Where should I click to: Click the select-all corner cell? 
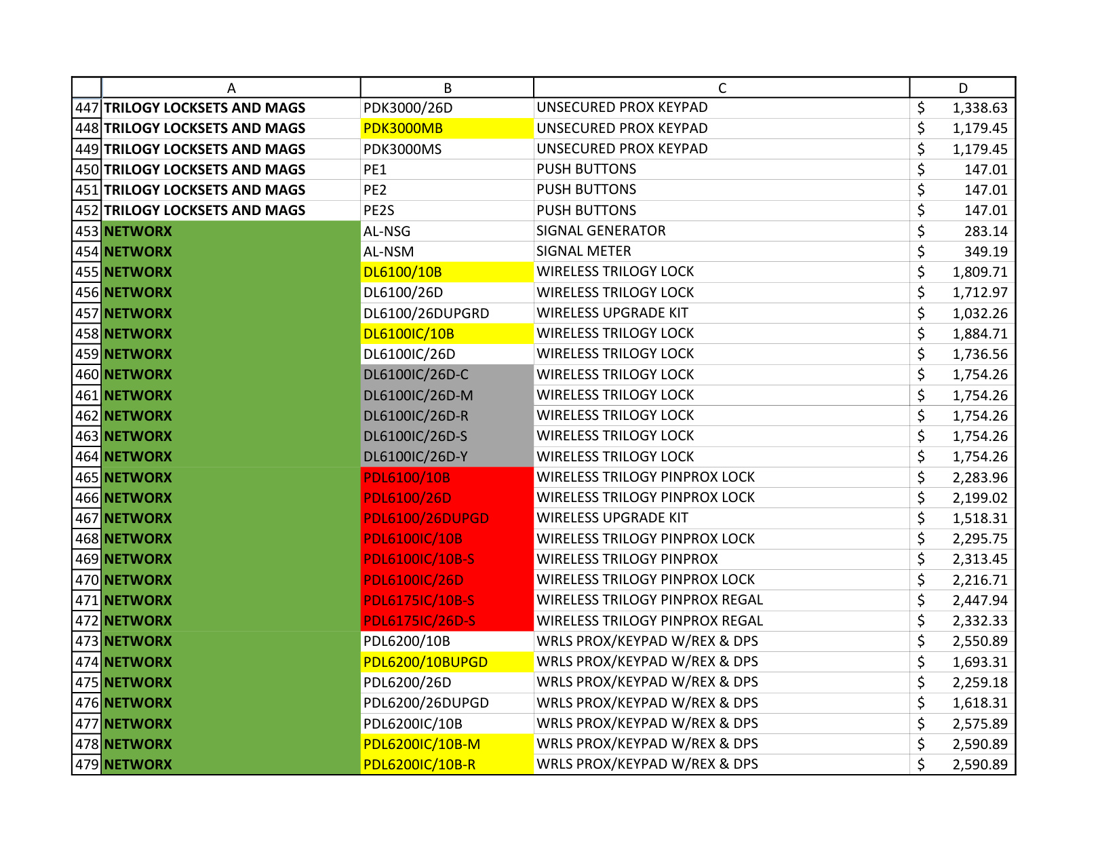87,88
